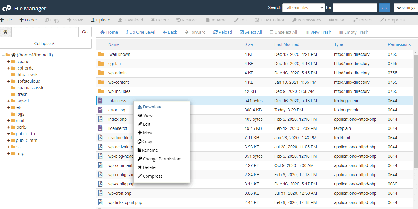Click the error_log file icon
The height and width of the screenshot is (209, 418).
pos(100,110)
